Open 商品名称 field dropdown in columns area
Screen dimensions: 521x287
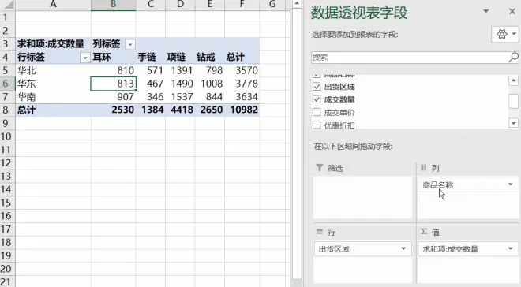pos(511,184)
